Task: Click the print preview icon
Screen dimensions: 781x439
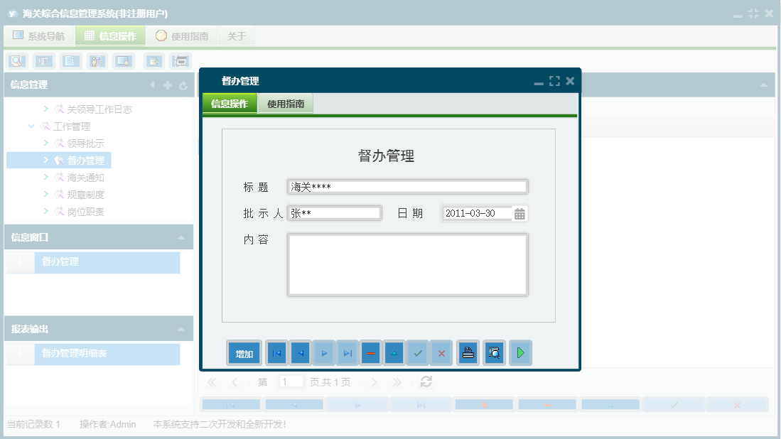Action: [493, 352]
